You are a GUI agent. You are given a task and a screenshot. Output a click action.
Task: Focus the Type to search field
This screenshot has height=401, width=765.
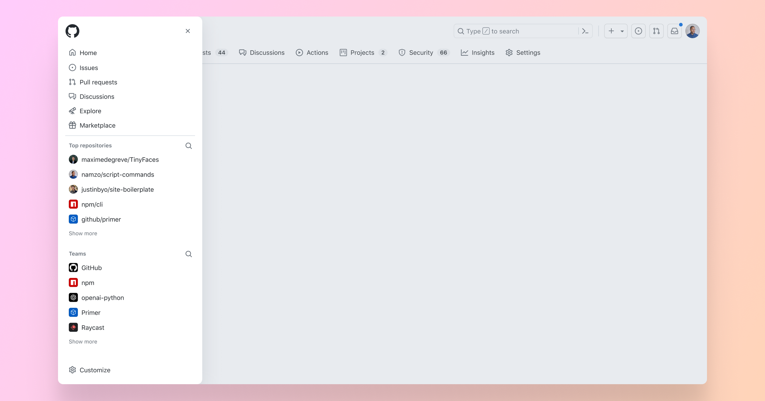click(x=516, y=31)
